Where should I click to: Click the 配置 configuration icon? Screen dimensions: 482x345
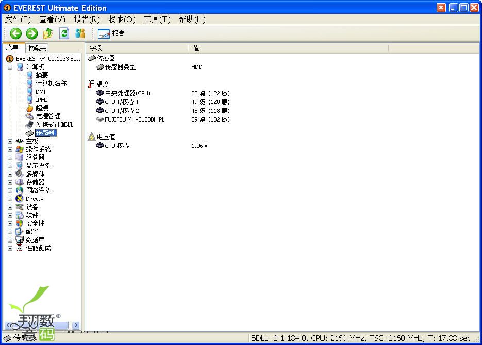point(20,232)
